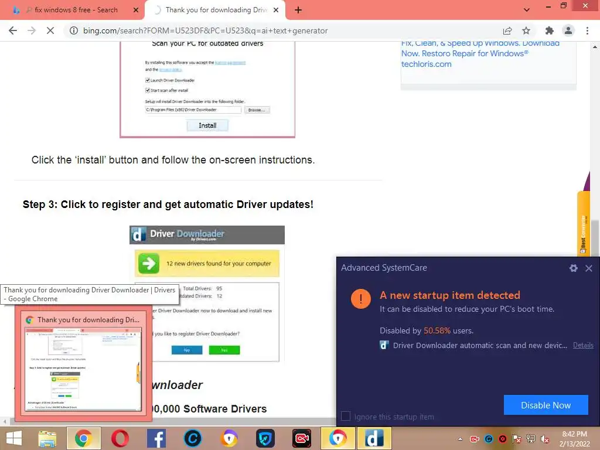Image resolution: width=600 pixels, height=450 pixels.
Task: Close the 'fix windows 8 free' tab
Action: (136, 10)
